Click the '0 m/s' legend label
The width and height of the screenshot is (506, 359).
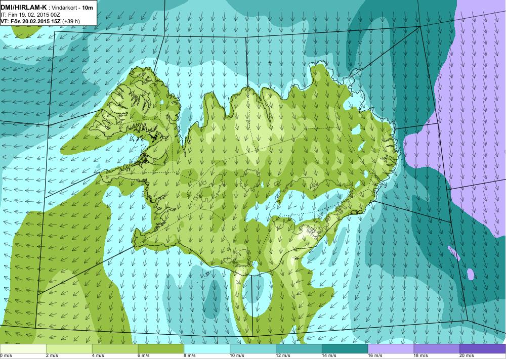point(6,356)
